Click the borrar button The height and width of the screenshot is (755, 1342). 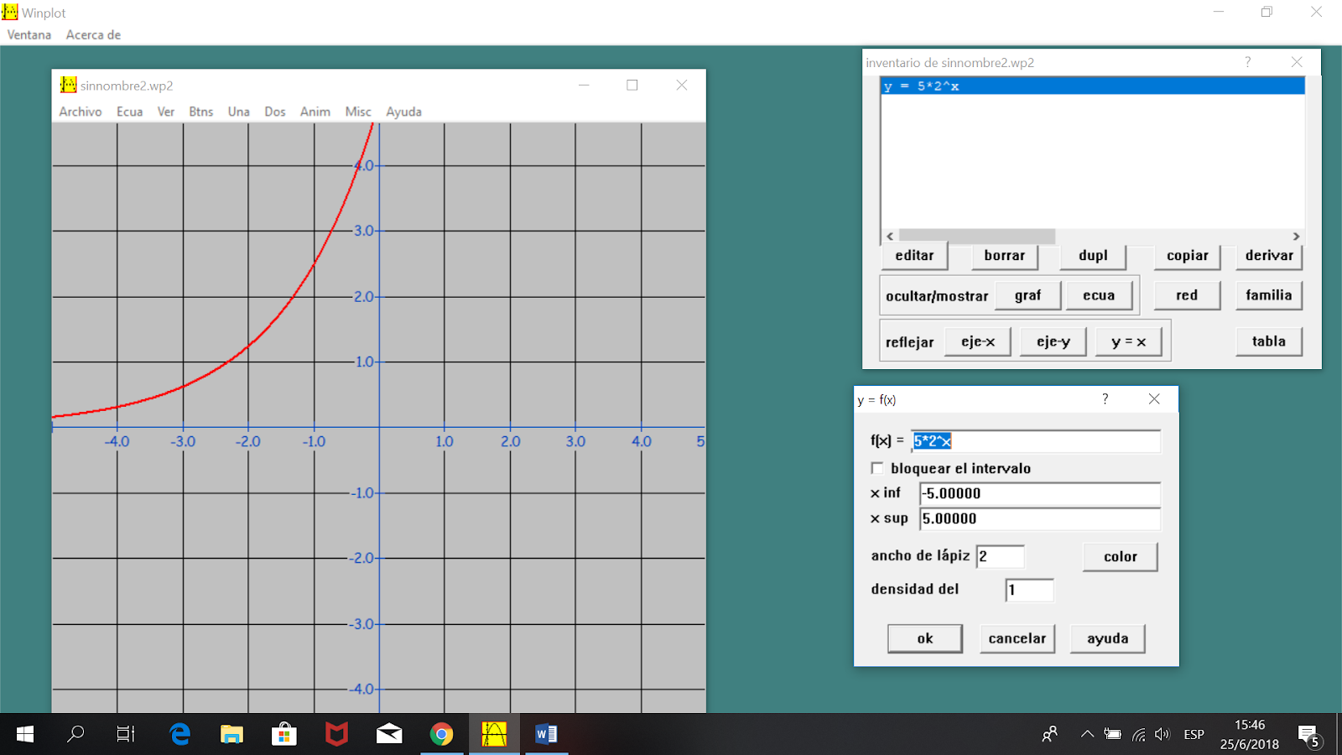(1005, 256)
